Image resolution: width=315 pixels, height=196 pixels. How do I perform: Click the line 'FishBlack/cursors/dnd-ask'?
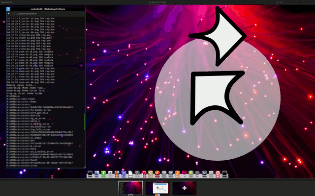pyautogui.click(x=24, y=116)
